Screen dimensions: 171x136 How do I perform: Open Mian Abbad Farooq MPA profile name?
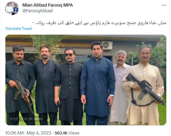pyautogui.click(x=48, y=5)
